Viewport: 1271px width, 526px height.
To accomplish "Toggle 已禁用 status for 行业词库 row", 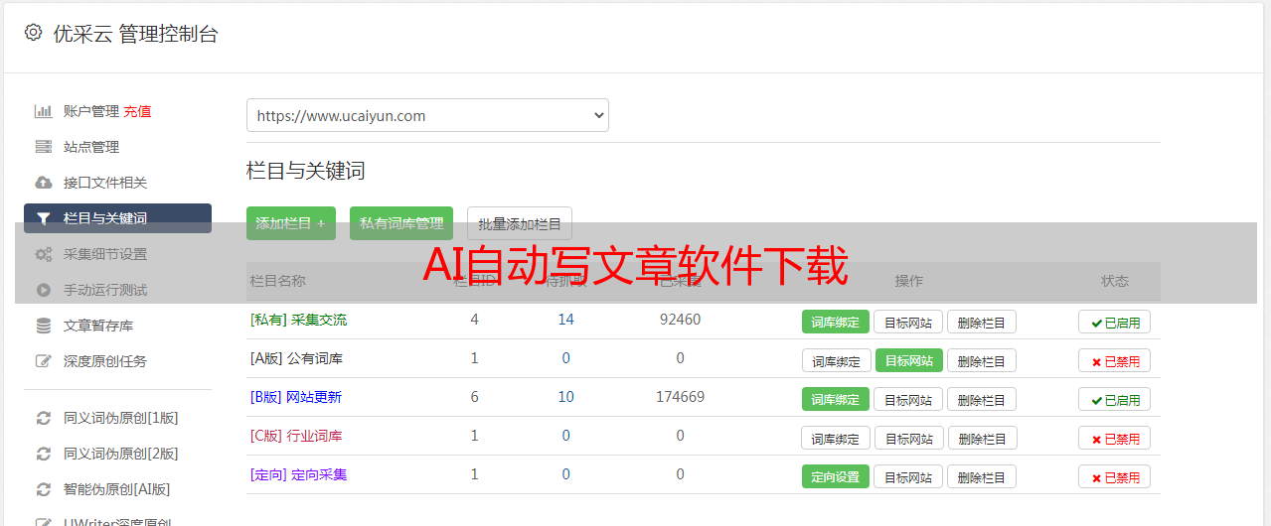I will [x=1114, y=438].
